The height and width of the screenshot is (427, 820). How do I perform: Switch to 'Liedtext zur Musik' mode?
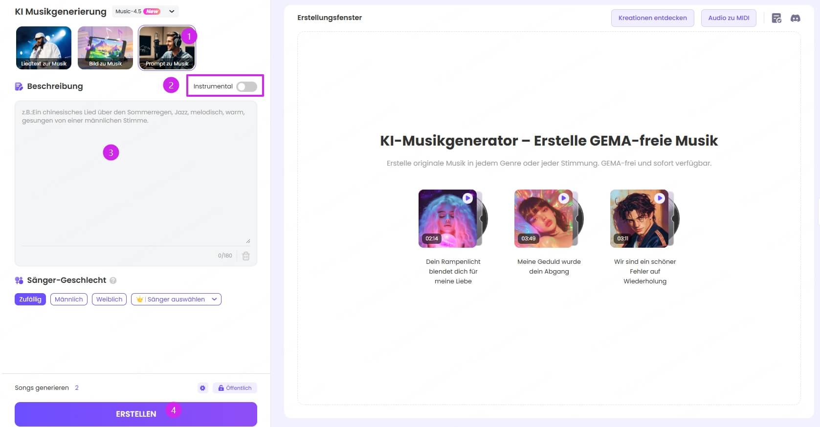pyautogui.click(x=44, y=48)
